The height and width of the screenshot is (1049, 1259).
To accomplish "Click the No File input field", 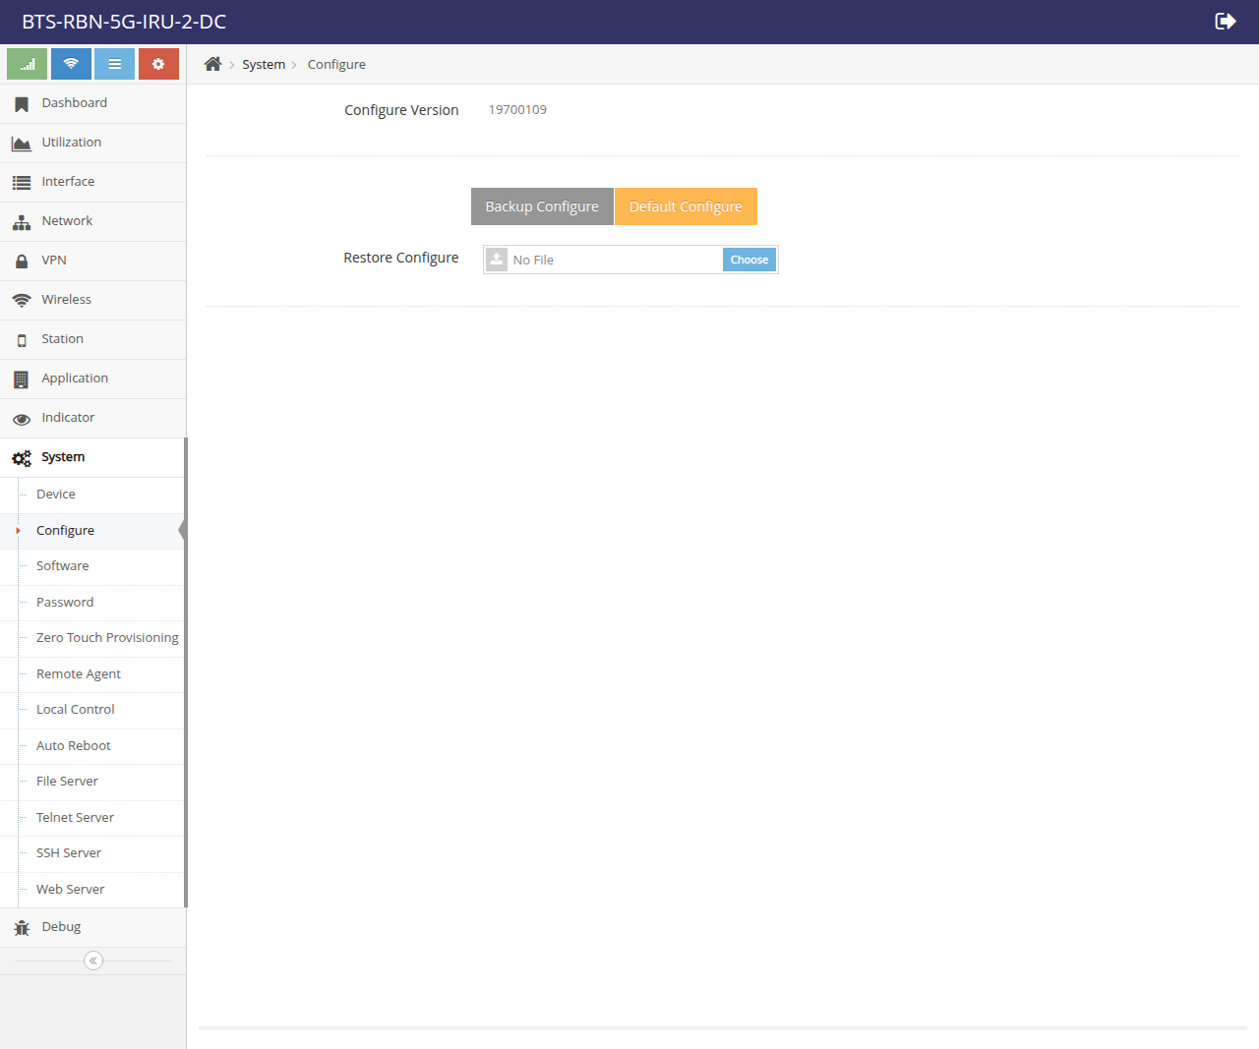I will 630,260.
